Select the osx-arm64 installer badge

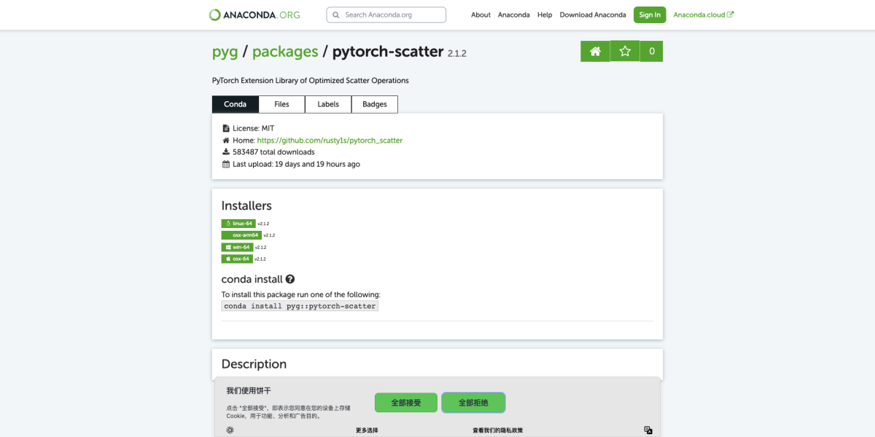point(241,235)
